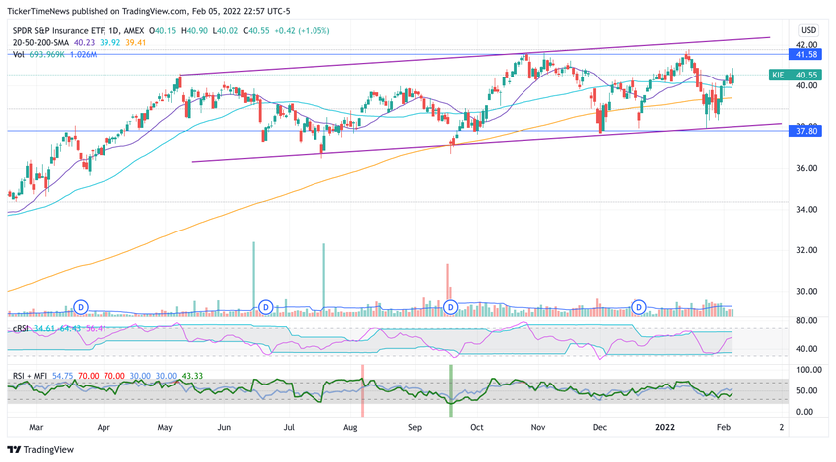836x462 pixels.
Task: Click the May label on time axis
Action: [165, 427]
